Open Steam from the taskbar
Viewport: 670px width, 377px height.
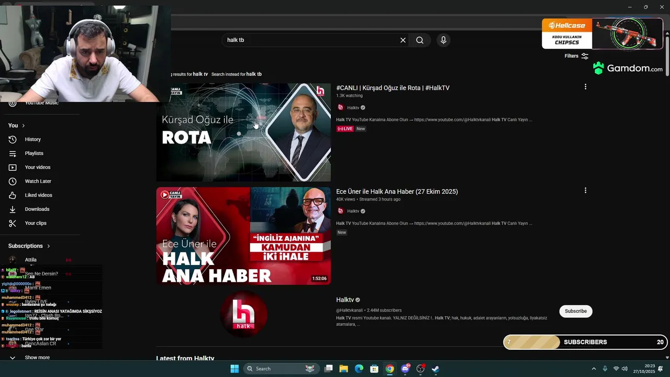(x=435, y=369)
